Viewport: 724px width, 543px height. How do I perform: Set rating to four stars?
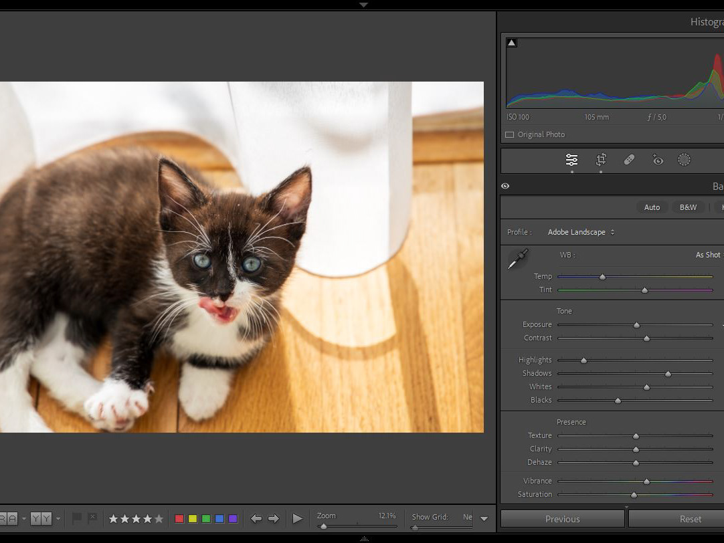pos(147,519)
